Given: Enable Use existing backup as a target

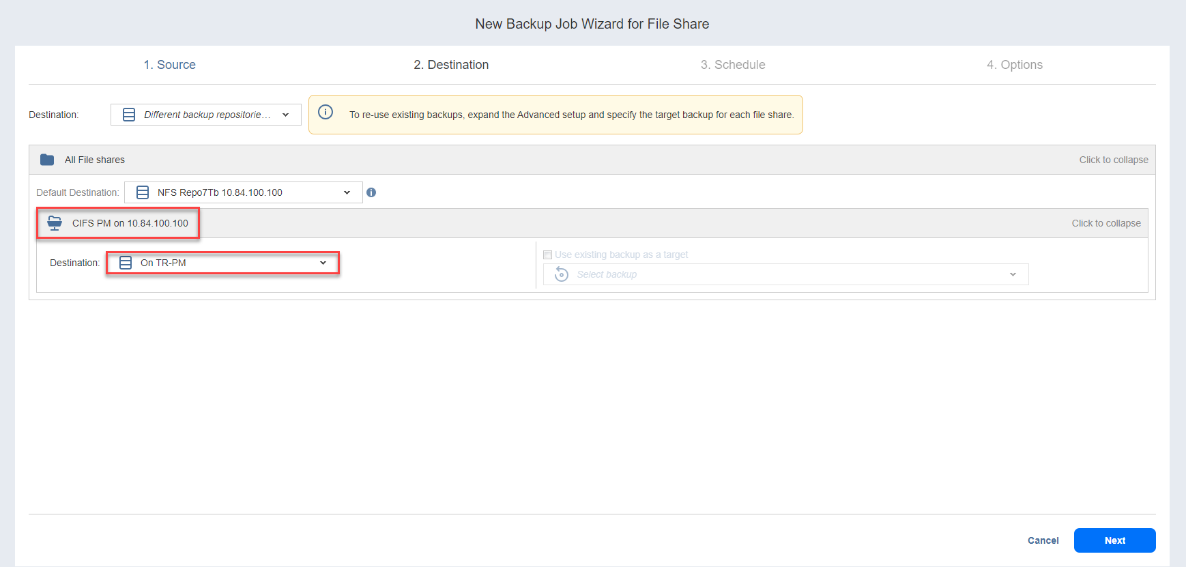Looking at the screenshot, I should [x=547, y=255].
